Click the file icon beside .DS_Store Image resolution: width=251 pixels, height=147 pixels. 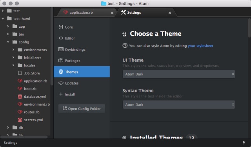click(x=20, y=73)
